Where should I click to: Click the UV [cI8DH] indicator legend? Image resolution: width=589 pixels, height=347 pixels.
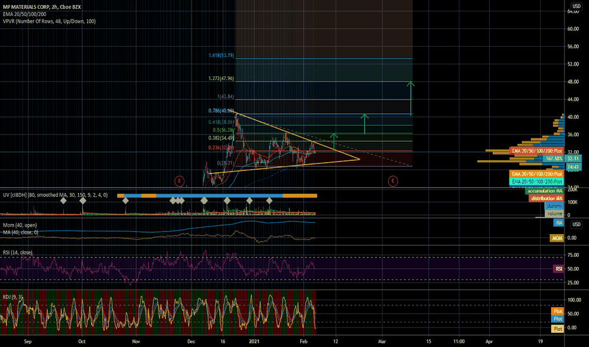tap(55, 195)
